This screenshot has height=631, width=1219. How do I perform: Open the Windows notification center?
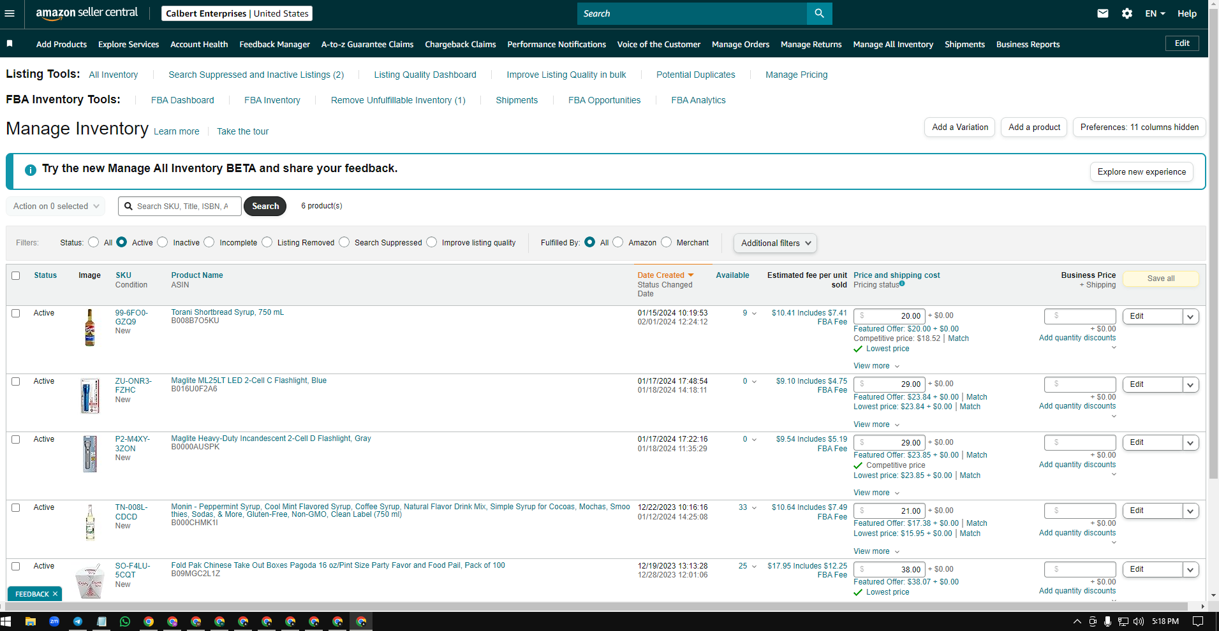point(1198,621)
